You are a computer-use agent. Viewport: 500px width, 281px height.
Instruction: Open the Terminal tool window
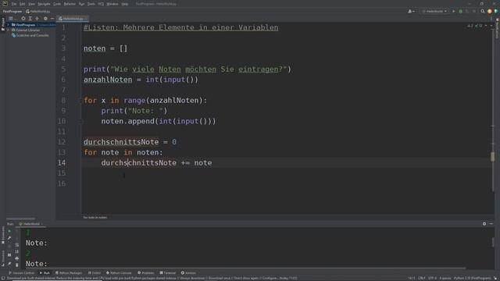pyautogui.click(x=168, y=273)
